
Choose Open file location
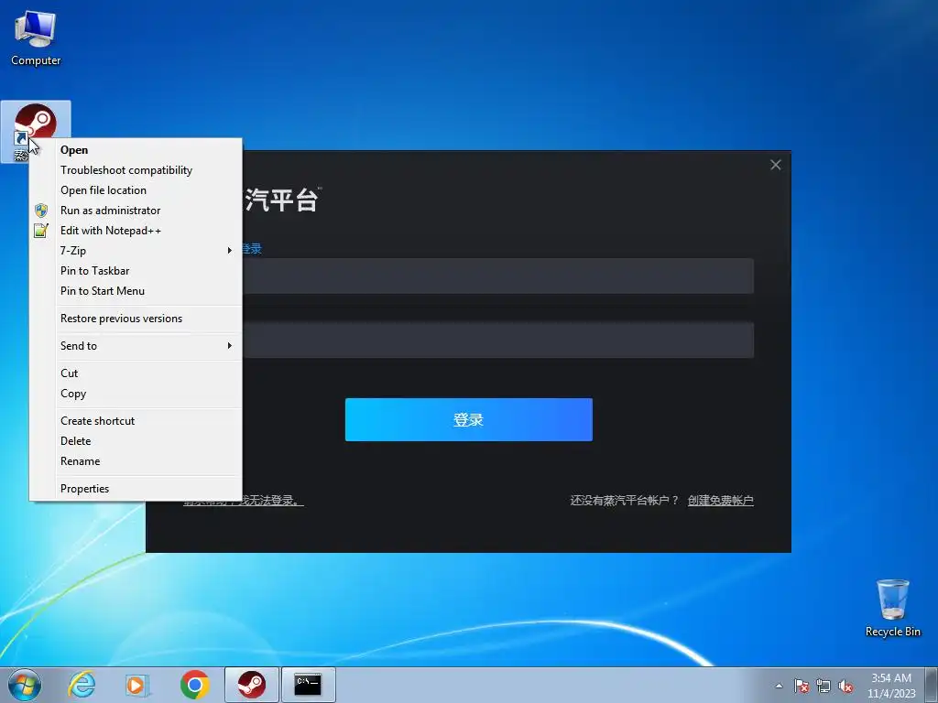tap(136, 190)
